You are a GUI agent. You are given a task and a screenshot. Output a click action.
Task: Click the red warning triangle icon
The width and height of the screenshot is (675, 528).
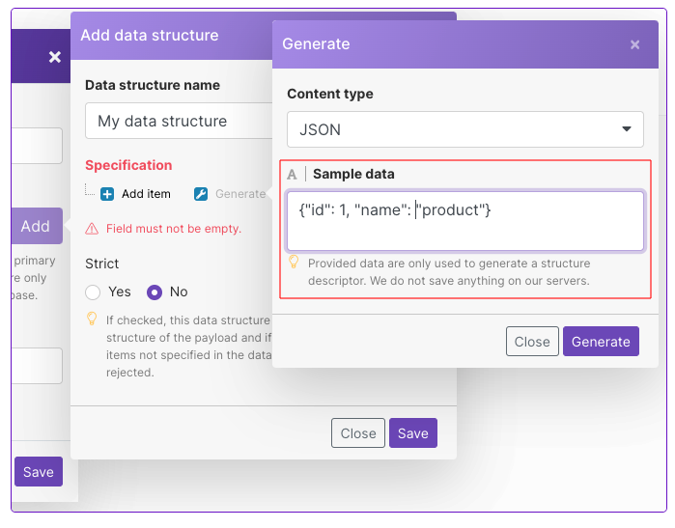(92, 229)
